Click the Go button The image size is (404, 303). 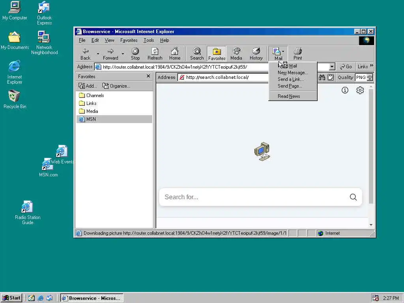pos(346,67)
